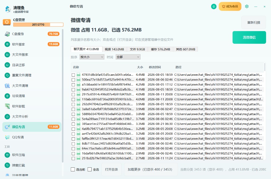Click file icon of 47931d8cbfa435d5caecb041ceb6a row
Viewport: 271px width, 179px height.
(x=78, y=75)
